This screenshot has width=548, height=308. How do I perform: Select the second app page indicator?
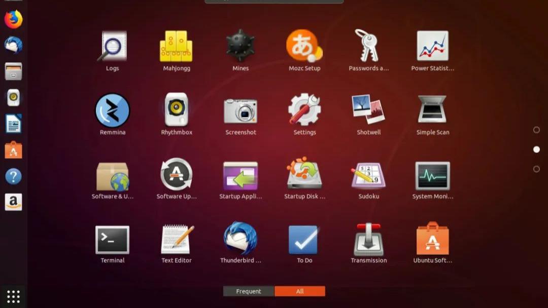[x=536, y=149]
